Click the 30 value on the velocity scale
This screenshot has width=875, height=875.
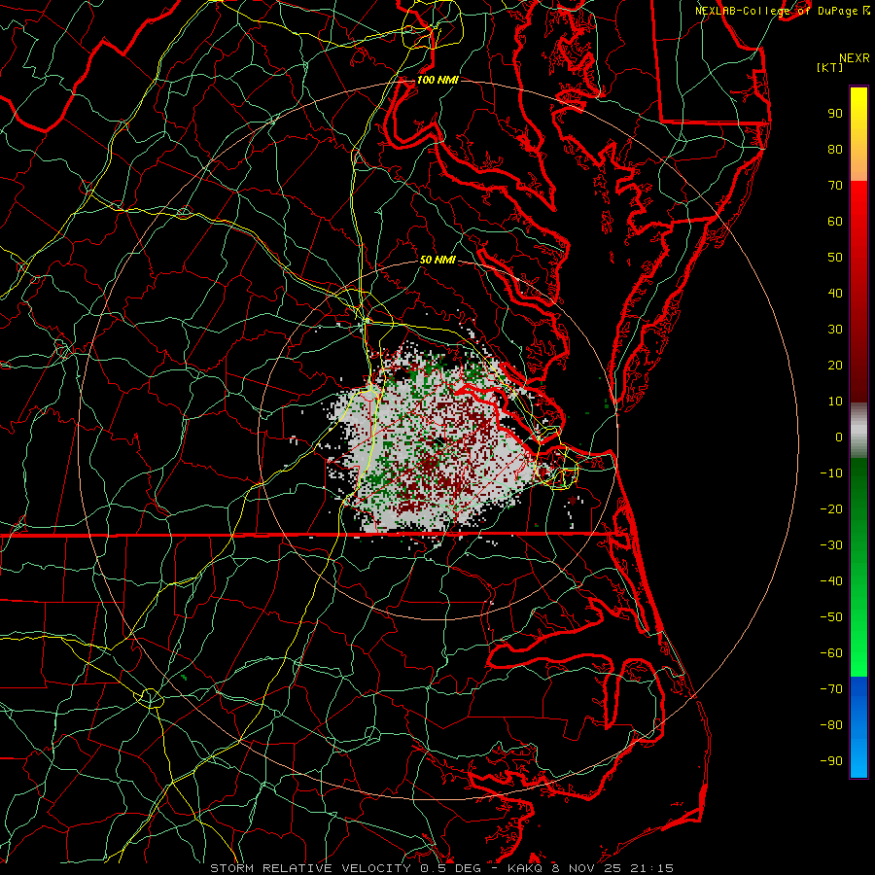tap(835, 330)
